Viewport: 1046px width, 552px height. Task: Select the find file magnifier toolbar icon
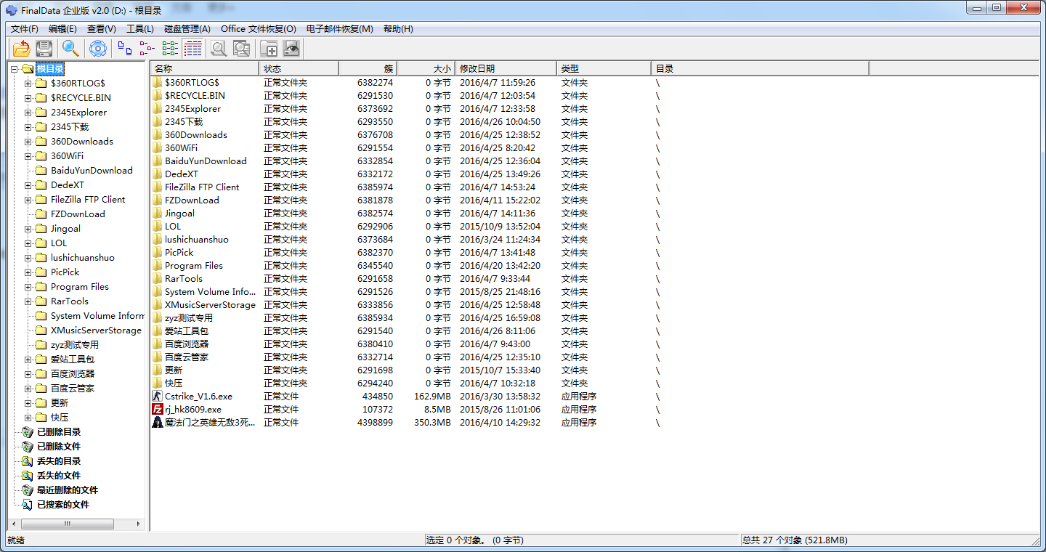coord(69,48)
